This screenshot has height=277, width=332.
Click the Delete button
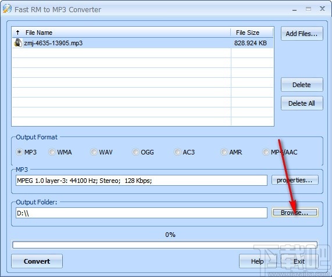click(x=302, y=85)
